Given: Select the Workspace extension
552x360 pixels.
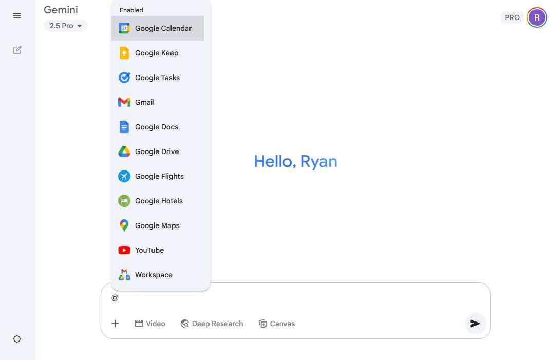Looking at the screenshot, I should tap(154, 275).
